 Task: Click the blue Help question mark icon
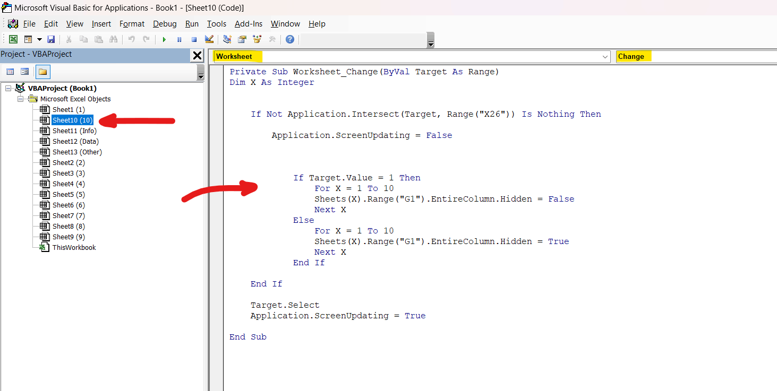(x=289, y=39)
